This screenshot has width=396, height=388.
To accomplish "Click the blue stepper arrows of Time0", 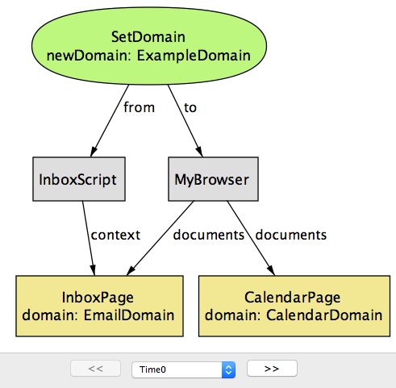I will point(228,369).
